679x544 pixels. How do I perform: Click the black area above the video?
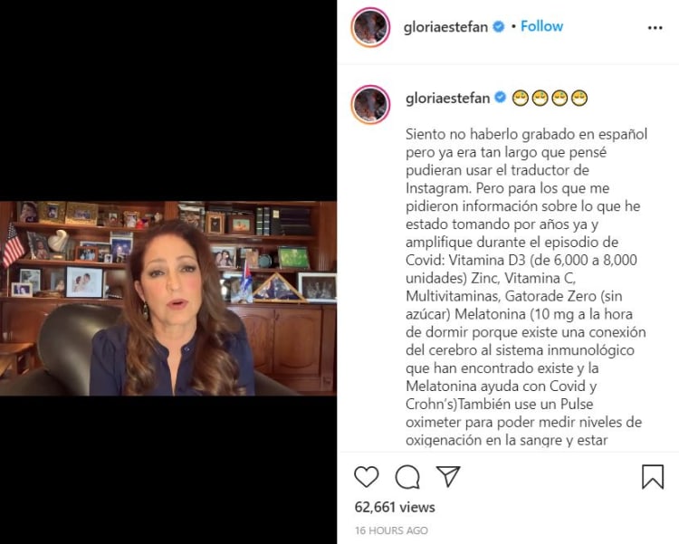click(168, 100)
